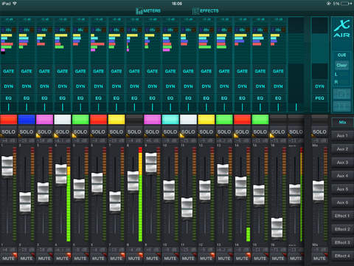
Task: Tap the channel 4 level meter
Action: [69, 194]
